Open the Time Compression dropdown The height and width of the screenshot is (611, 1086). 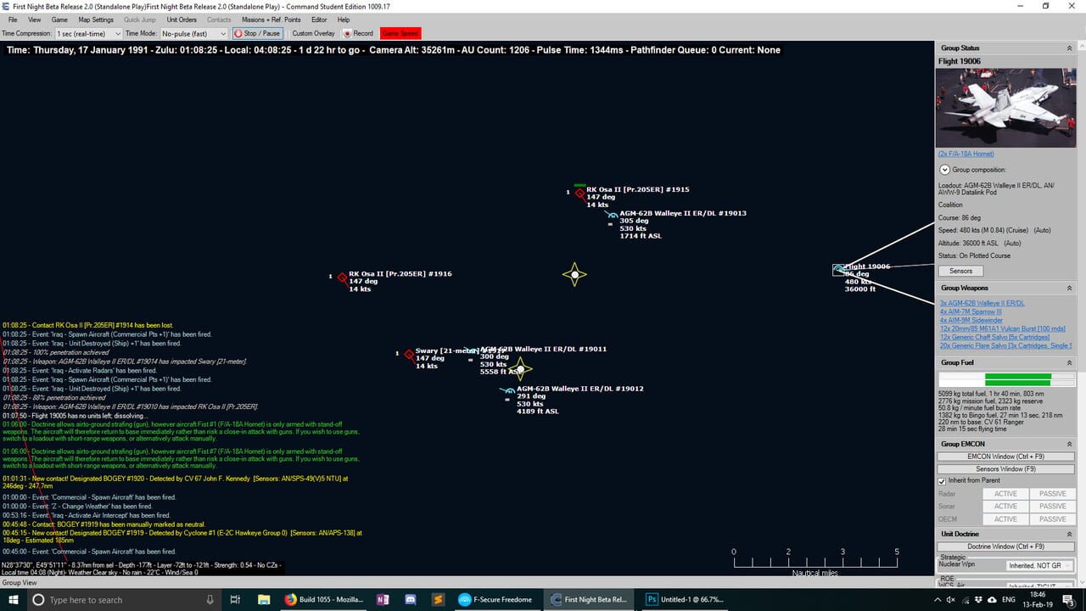pyautogui.click(x=89, y=33)
